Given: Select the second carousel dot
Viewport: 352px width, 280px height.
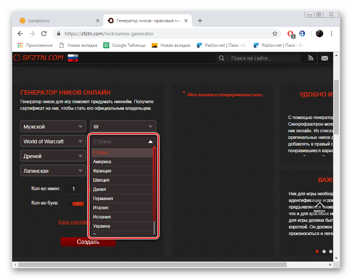Looking at the screenshot, I should tap(324, 251).
